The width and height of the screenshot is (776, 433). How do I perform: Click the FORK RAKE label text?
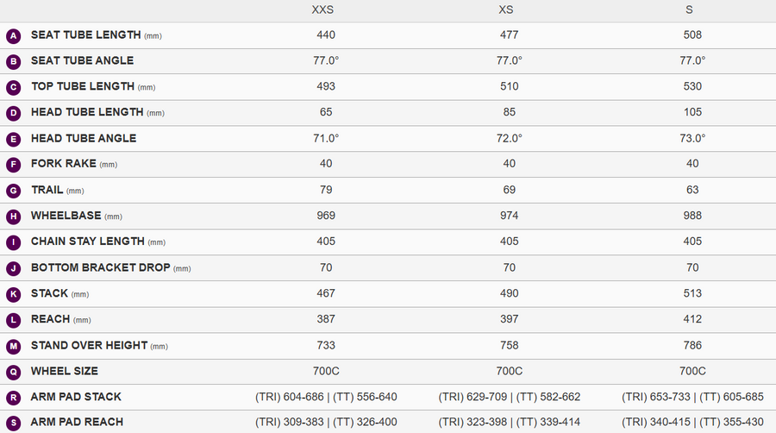[x=63, y=164]
